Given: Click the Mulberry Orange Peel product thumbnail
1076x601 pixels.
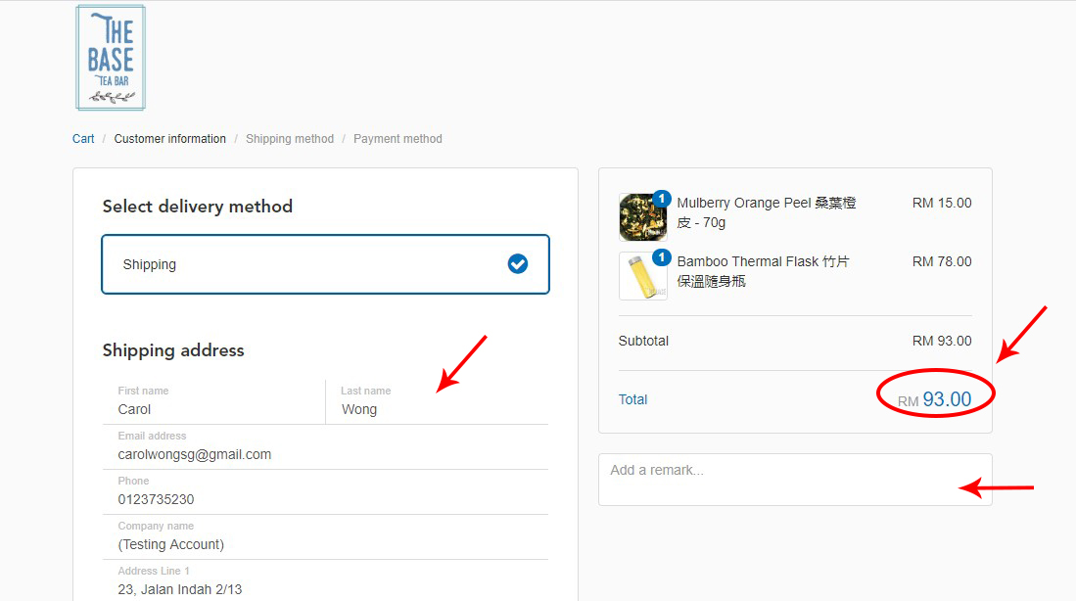Looking at the screenshot, I should (x=641, y=218).
